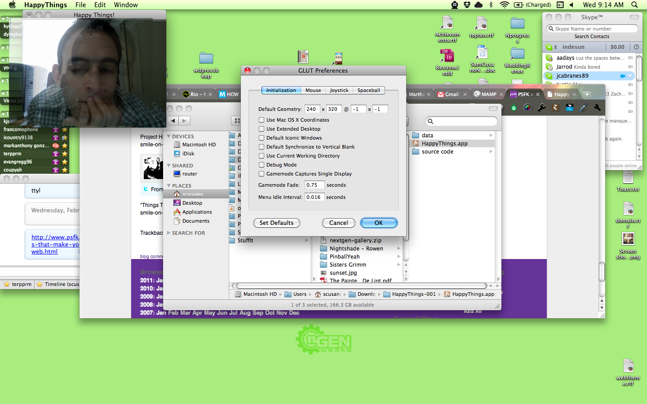This screenshot has height=404, width=647.
Task: Click the Dropbox icon in menu bar
Action: tap(467, 5)
